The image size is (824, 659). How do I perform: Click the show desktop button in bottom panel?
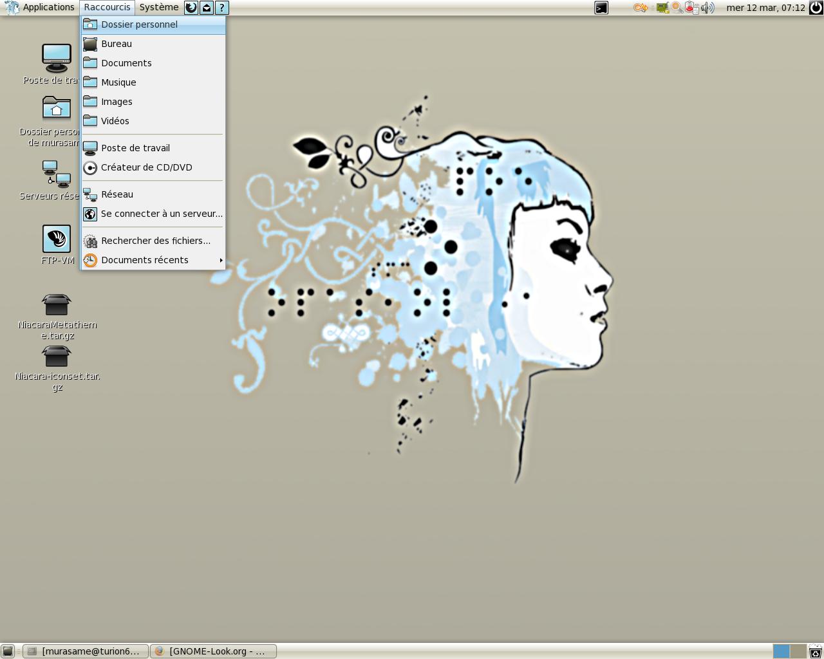tap(8, 651)
